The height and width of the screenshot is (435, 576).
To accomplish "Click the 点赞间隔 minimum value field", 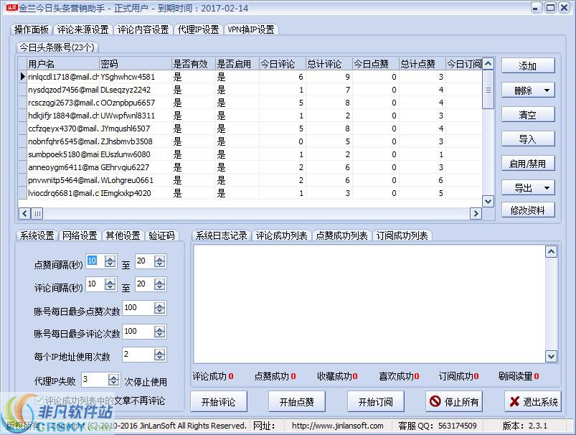I will point(95,261).
